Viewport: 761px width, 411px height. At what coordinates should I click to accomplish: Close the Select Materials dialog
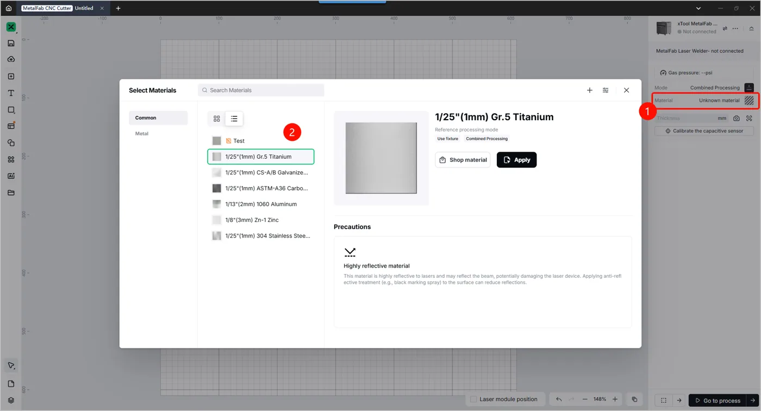pos(626,90)
